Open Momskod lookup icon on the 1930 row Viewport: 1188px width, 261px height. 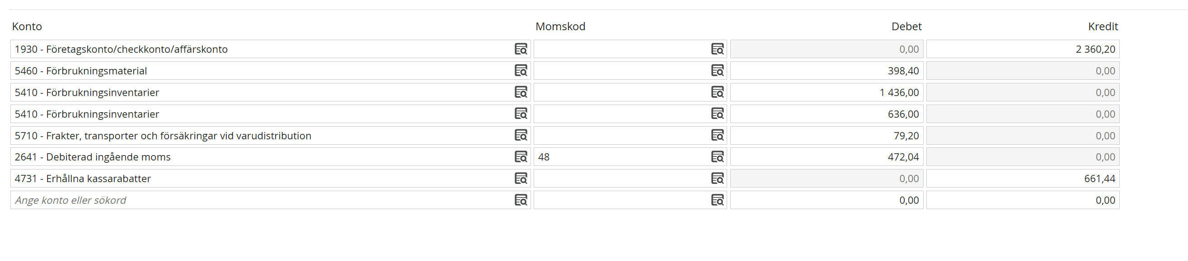coord(717,49)
